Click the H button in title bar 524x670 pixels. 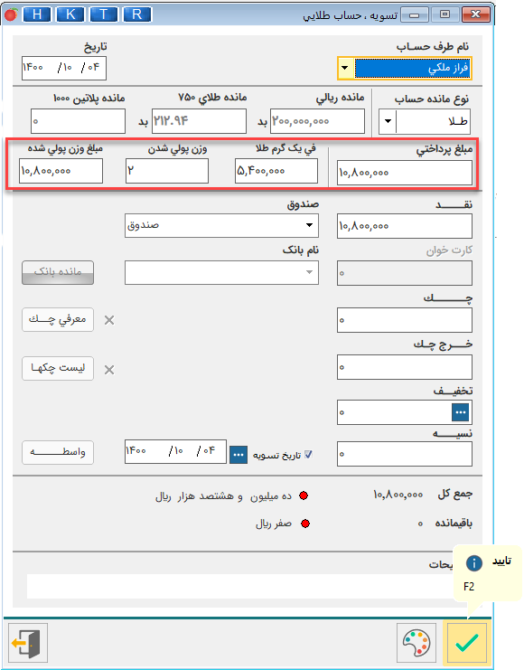point(37,14)
